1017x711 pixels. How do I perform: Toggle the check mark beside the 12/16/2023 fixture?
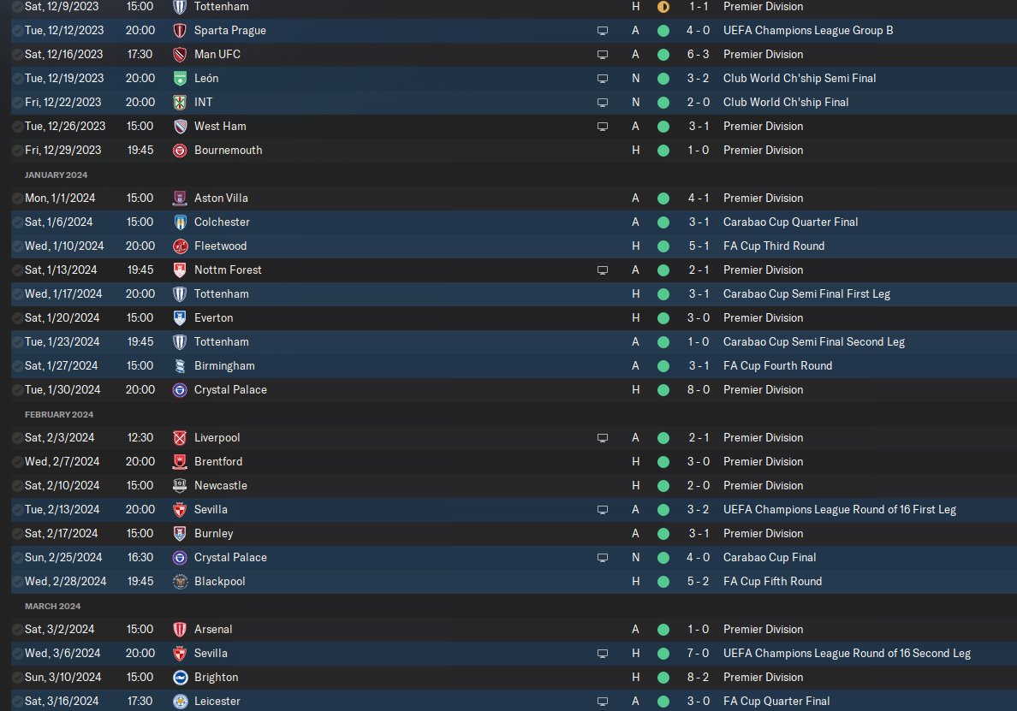[x=17, y=55]
